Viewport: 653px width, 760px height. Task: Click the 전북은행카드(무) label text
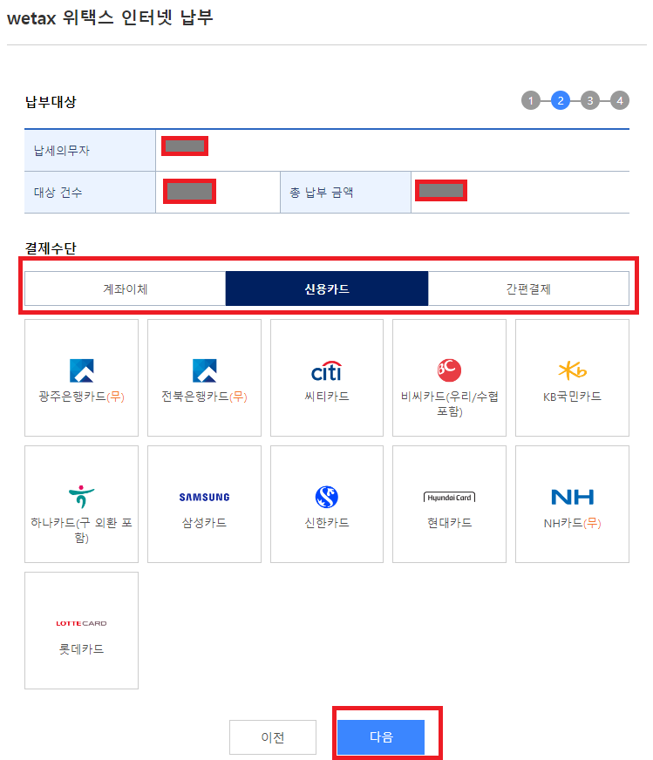[204, 397]
